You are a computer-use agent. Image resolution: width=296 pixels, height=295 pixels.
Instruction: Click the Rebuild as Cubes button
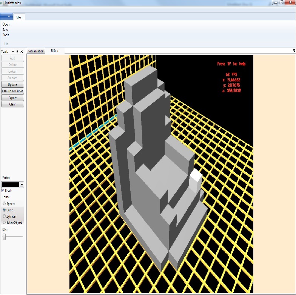[x=12, y=91]
